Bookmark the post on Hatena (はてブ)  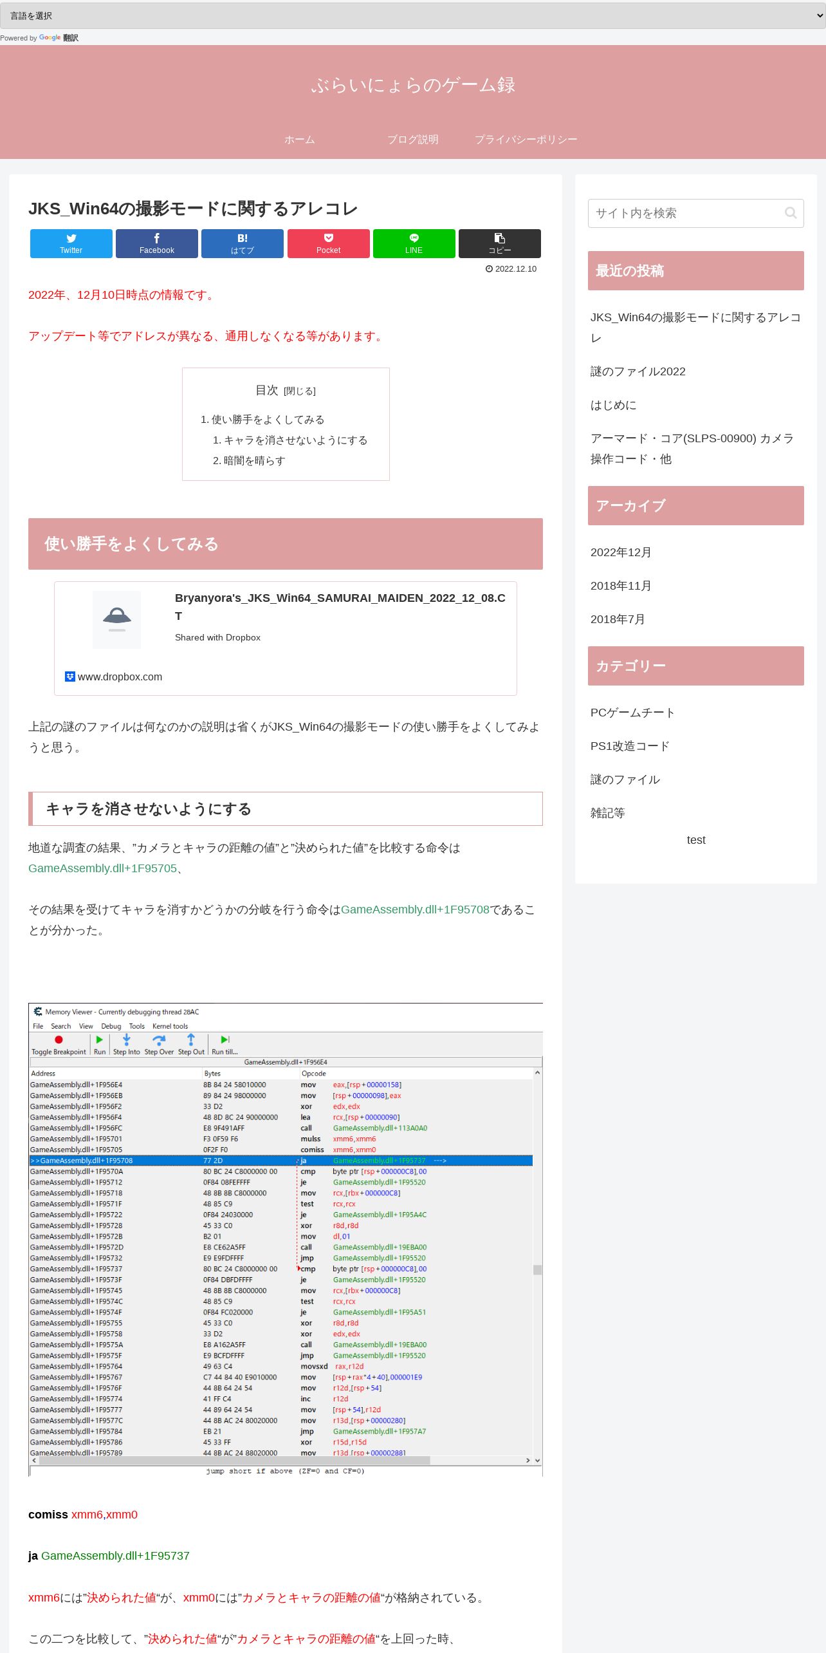point(243,243)
